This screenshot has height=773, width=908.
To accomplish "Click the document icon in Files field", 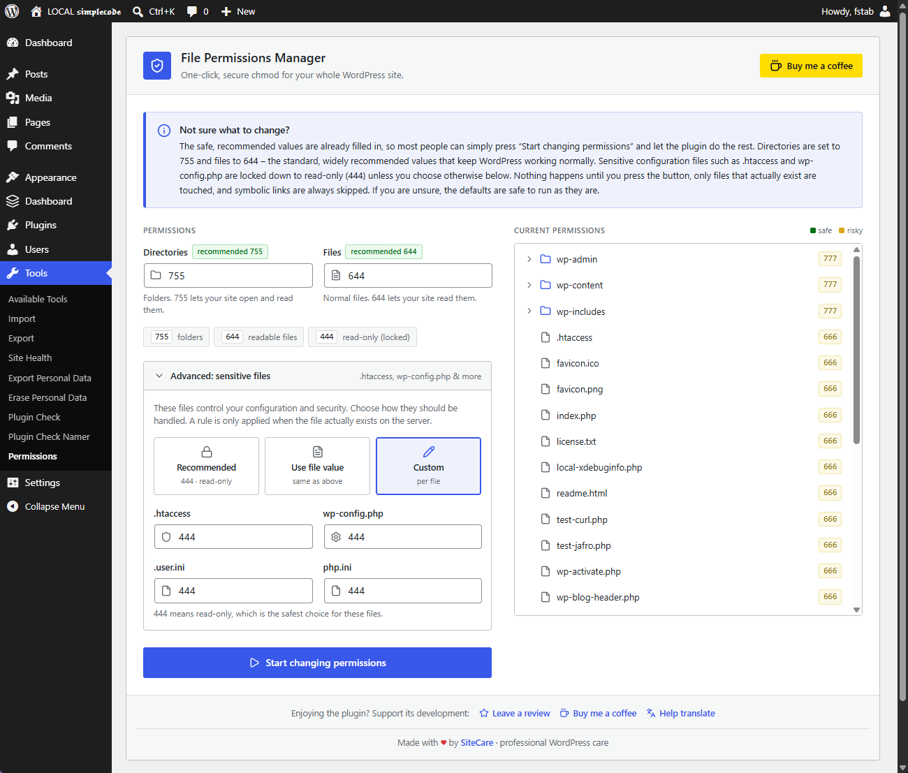I will [336, 275].
